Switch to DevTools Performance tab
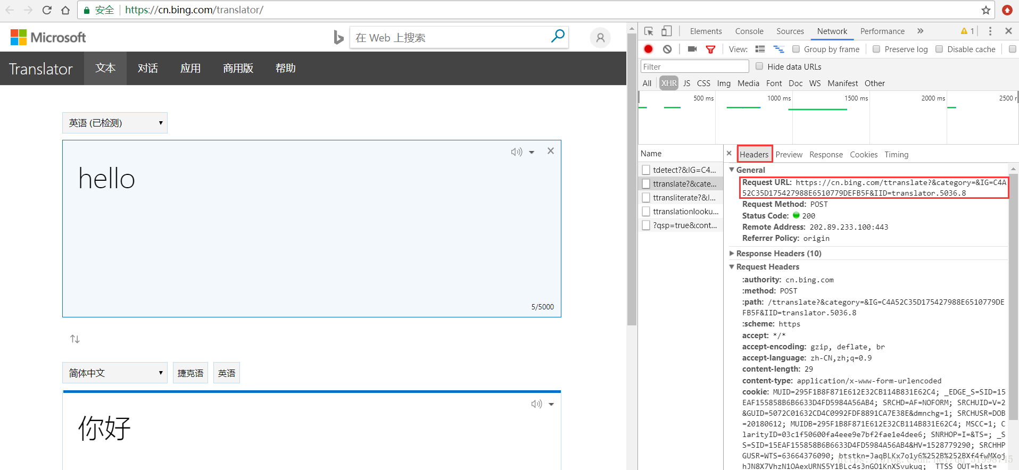This screenshot has width=1019, height=470. click(x=882, y=31)
